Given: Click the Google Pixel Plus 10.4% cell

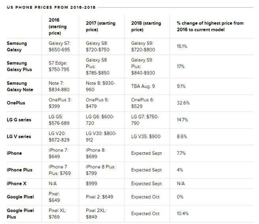Looking at the screenshot, I should [183, 214].
